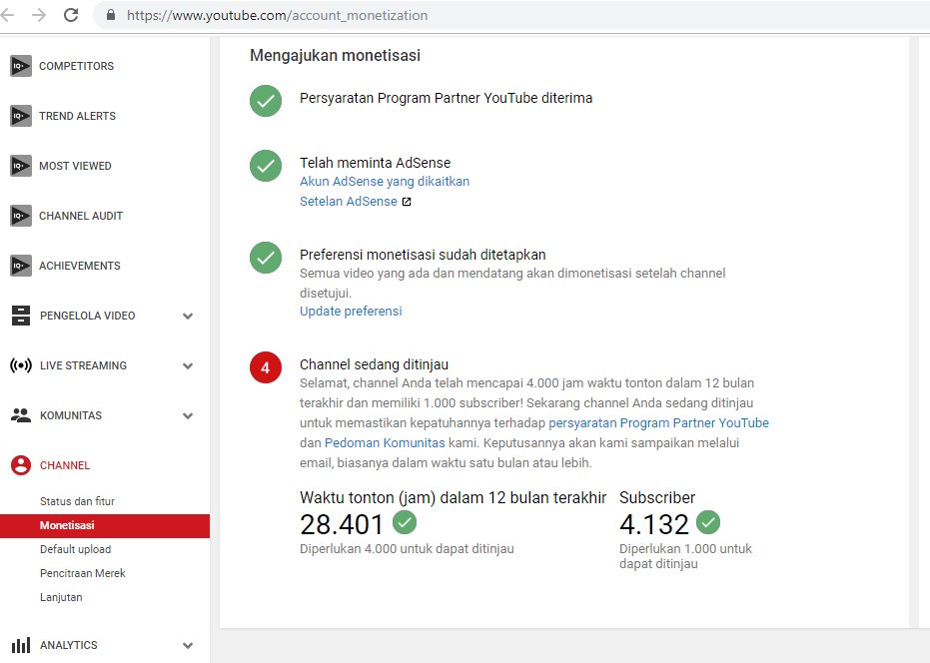Image resolution: width=930 pixels, height=663 pixels.
Task: Open the Achievements menu item
Action: point(80,265)
